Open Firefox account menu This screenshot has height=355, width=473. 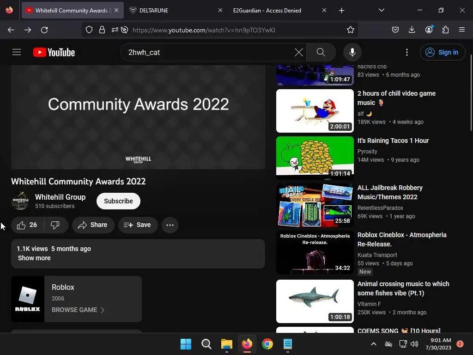point(429,30)
